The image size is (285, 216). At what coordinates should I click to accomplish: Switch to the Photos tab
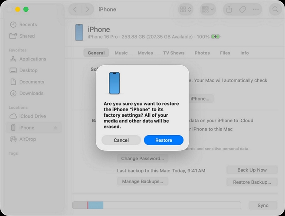point(202,53)
